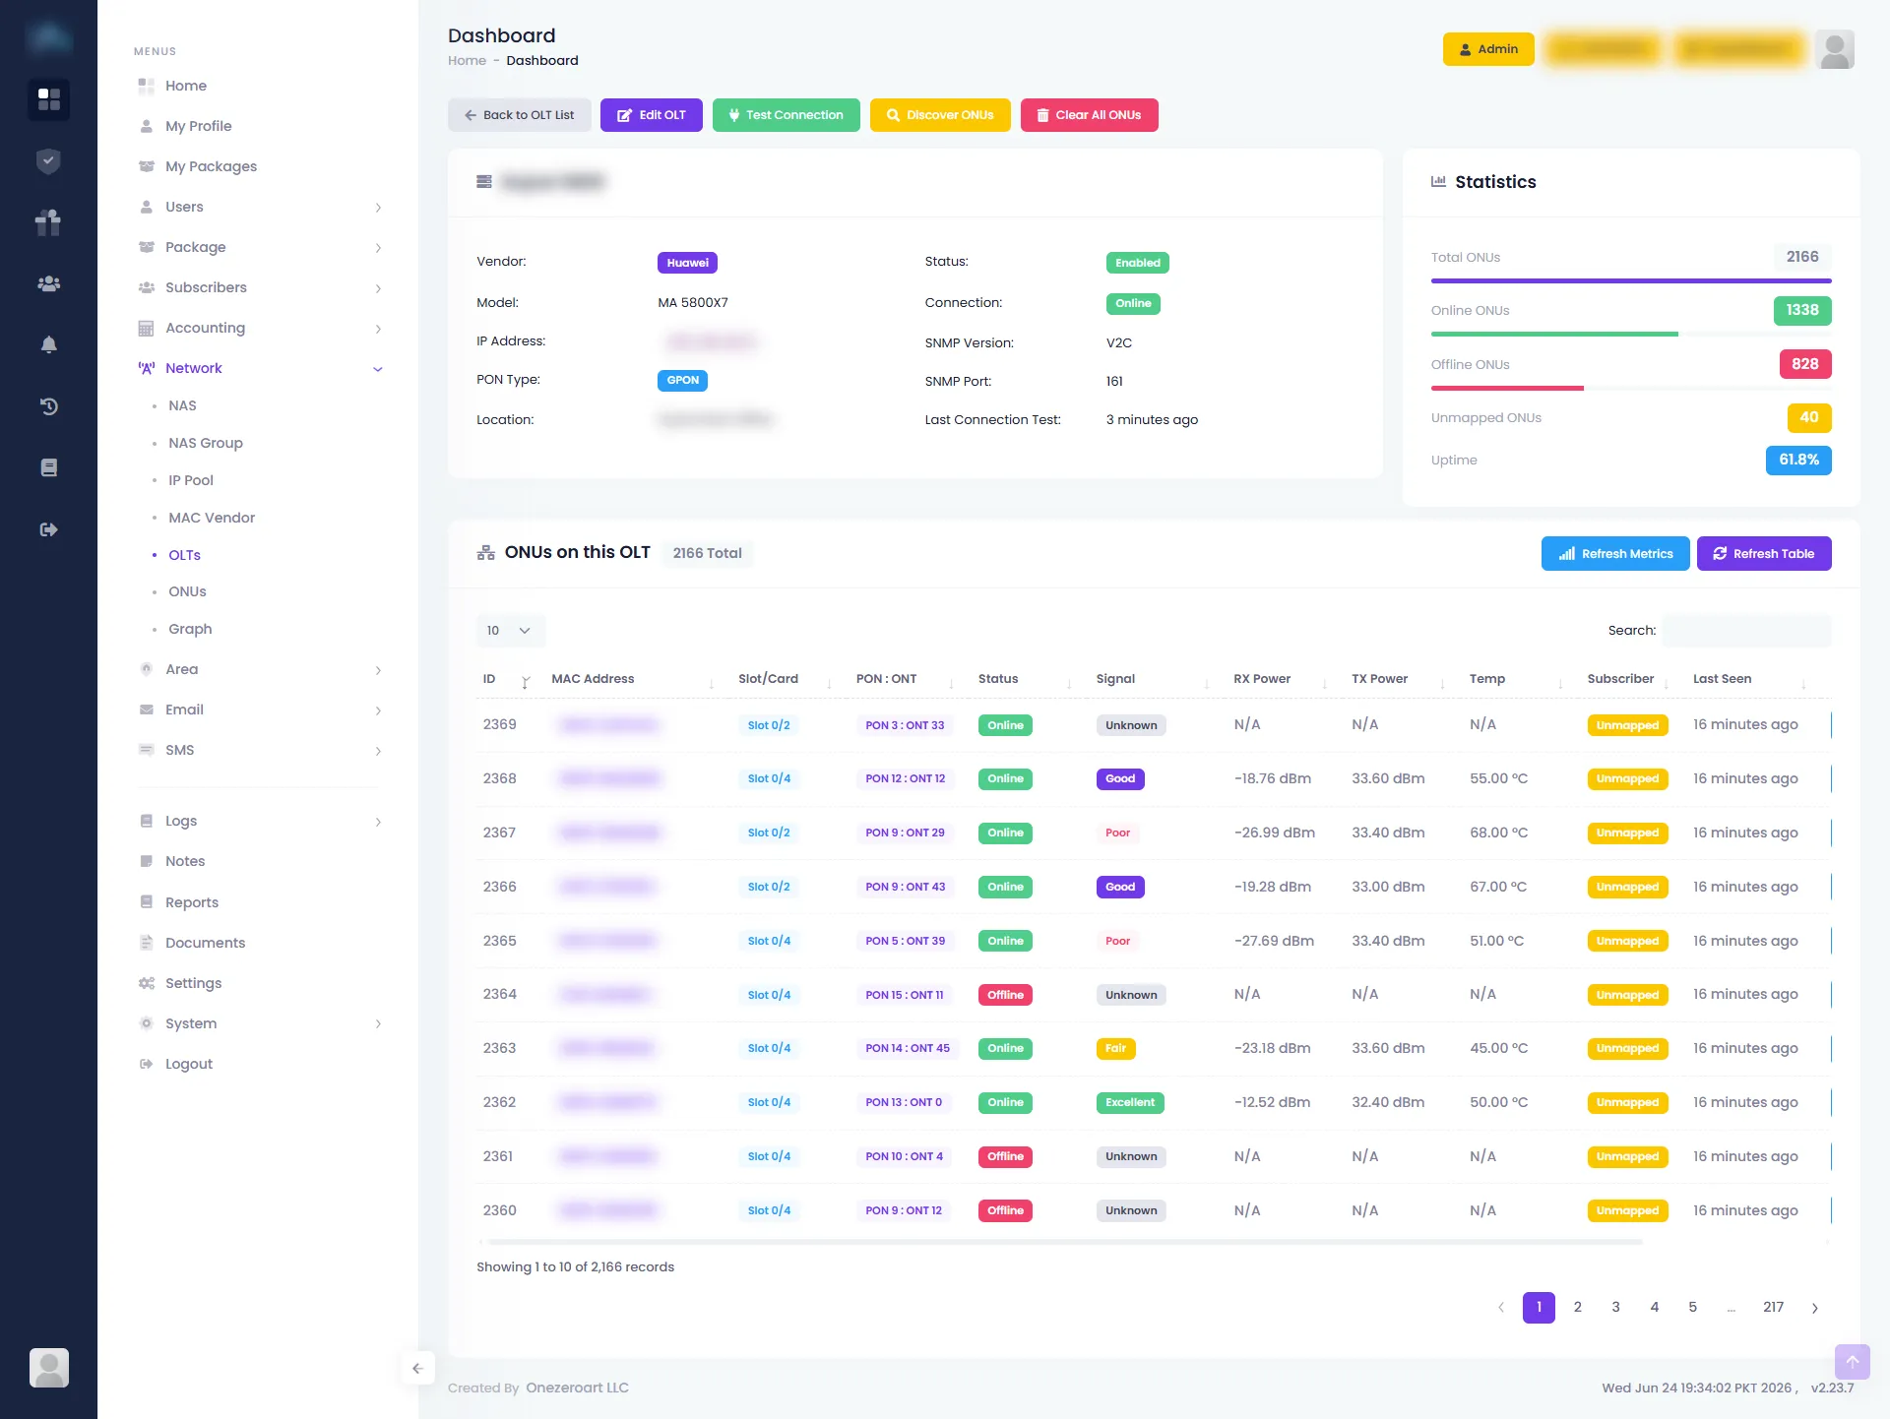The height and width of the screenshot is (1419, 1890).
Task: Click the Statistics chart icon
Action: (x=1438, y=181)
